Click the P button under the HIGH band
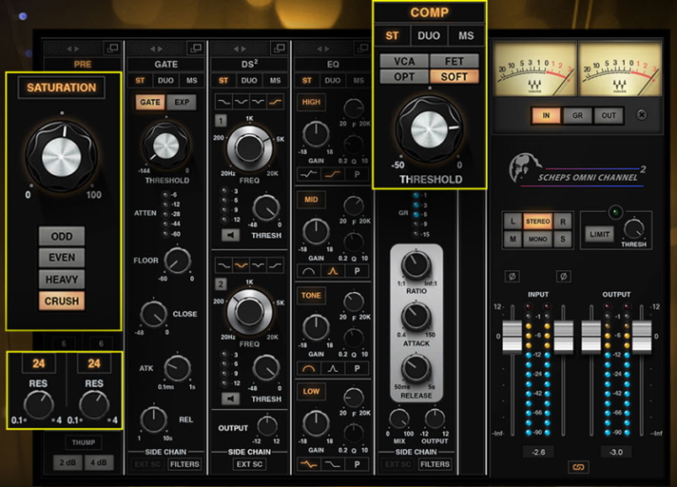677x487 pixels. 357,174
